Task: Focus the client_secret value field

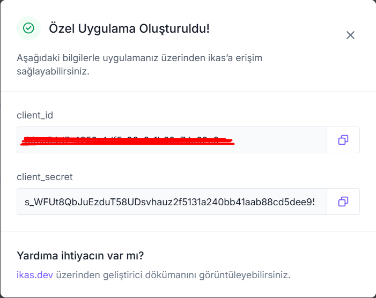Action: point(172,202)
